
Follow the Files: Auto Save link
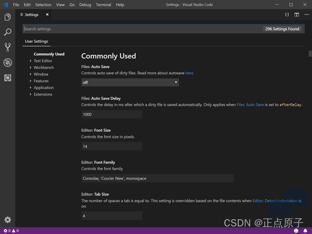point(250,105)
